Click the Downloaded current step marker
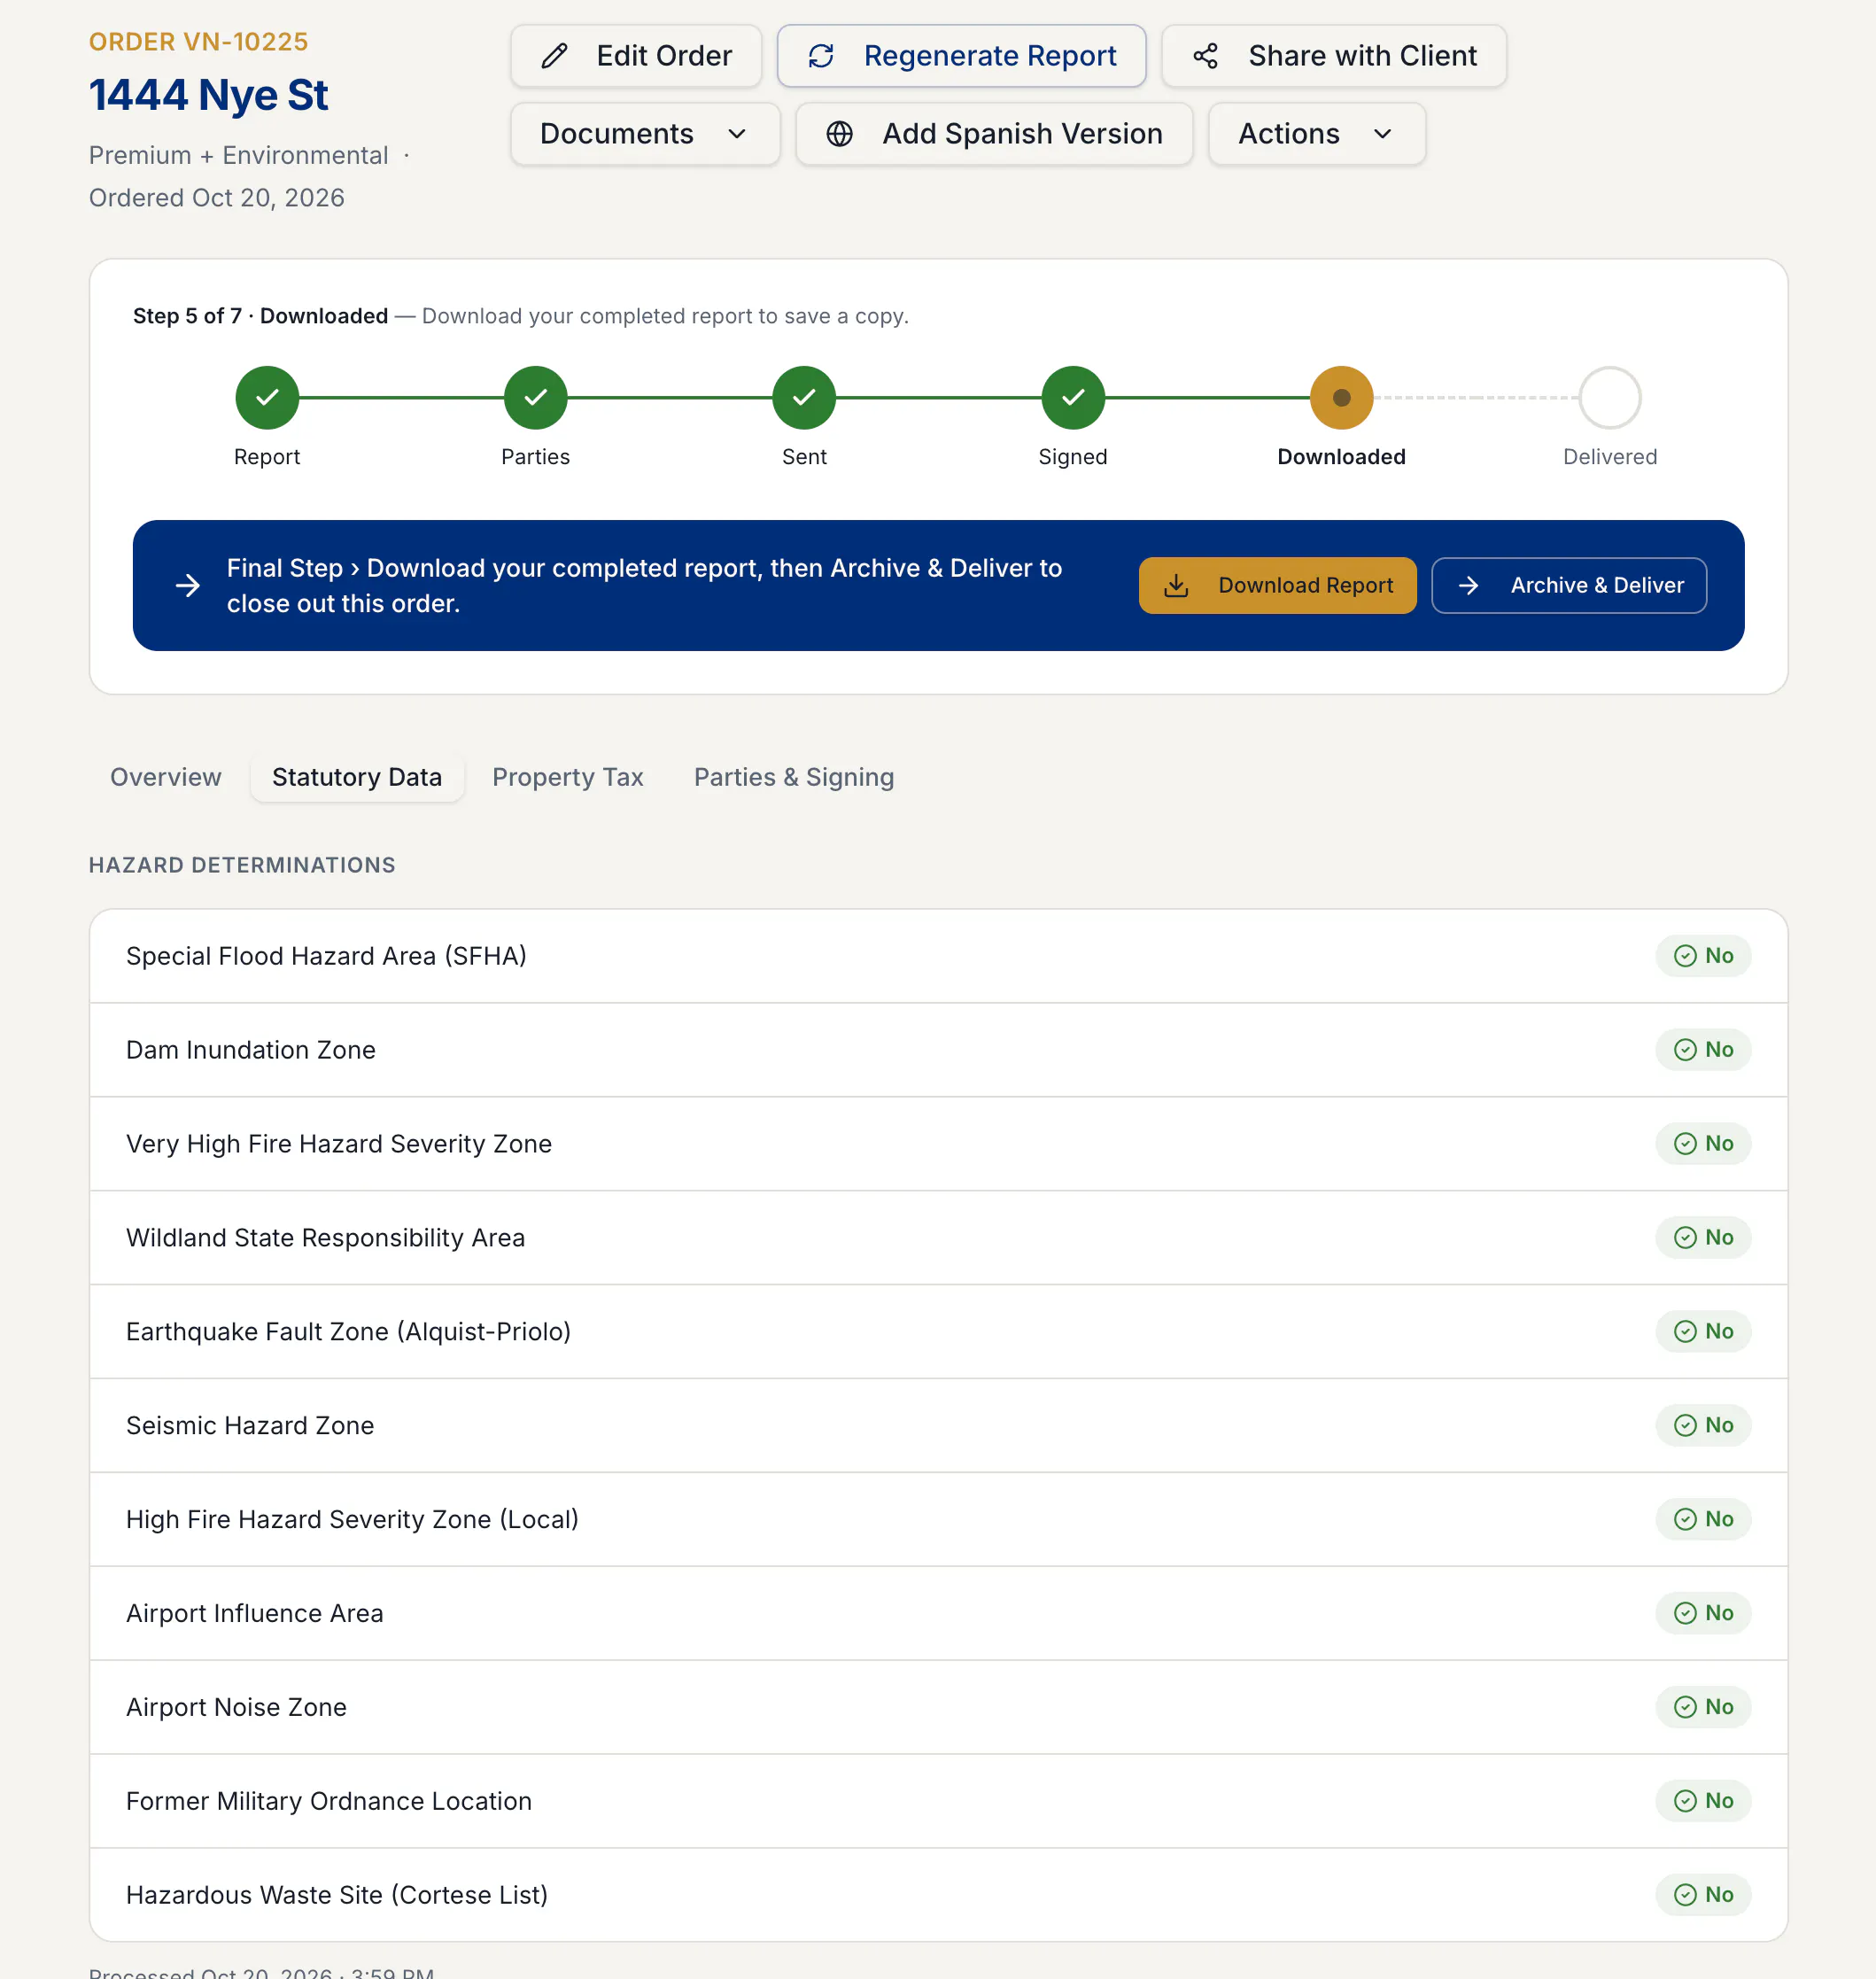 pos(1341,397)
